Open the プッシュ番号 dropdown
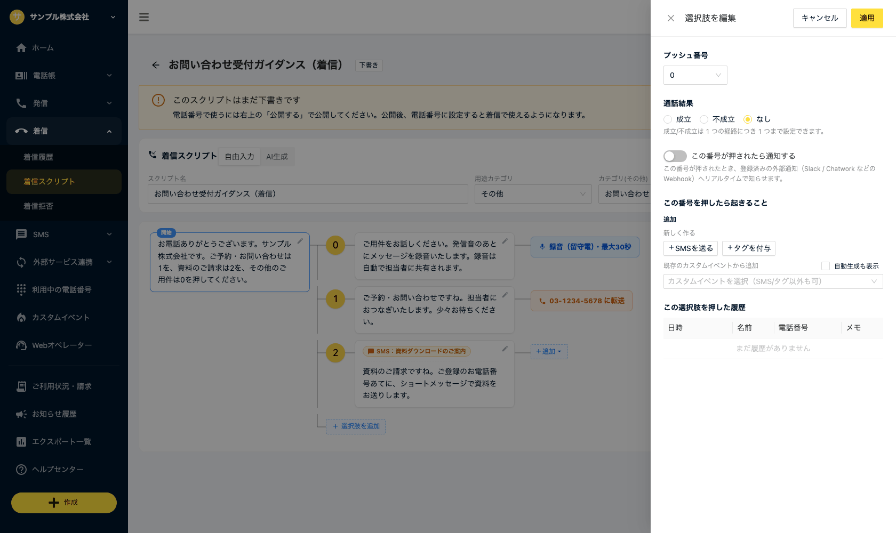The width and height of the screenshot is (896, 533). 695,75
